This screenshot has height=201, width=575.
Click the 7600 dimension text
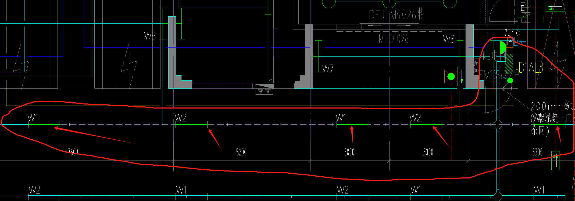coord(73,152)
